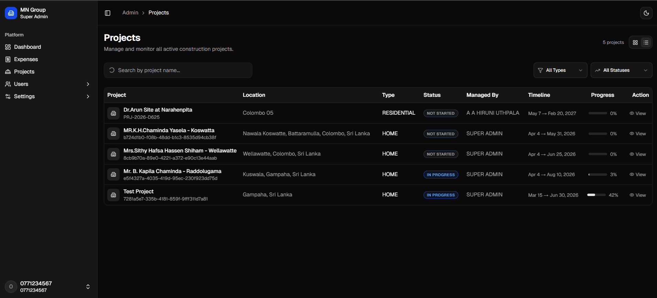The height and width of the screenshot is (298, 657).
Task: Click the Timeline column header
Action: click(x=539, y=95)
